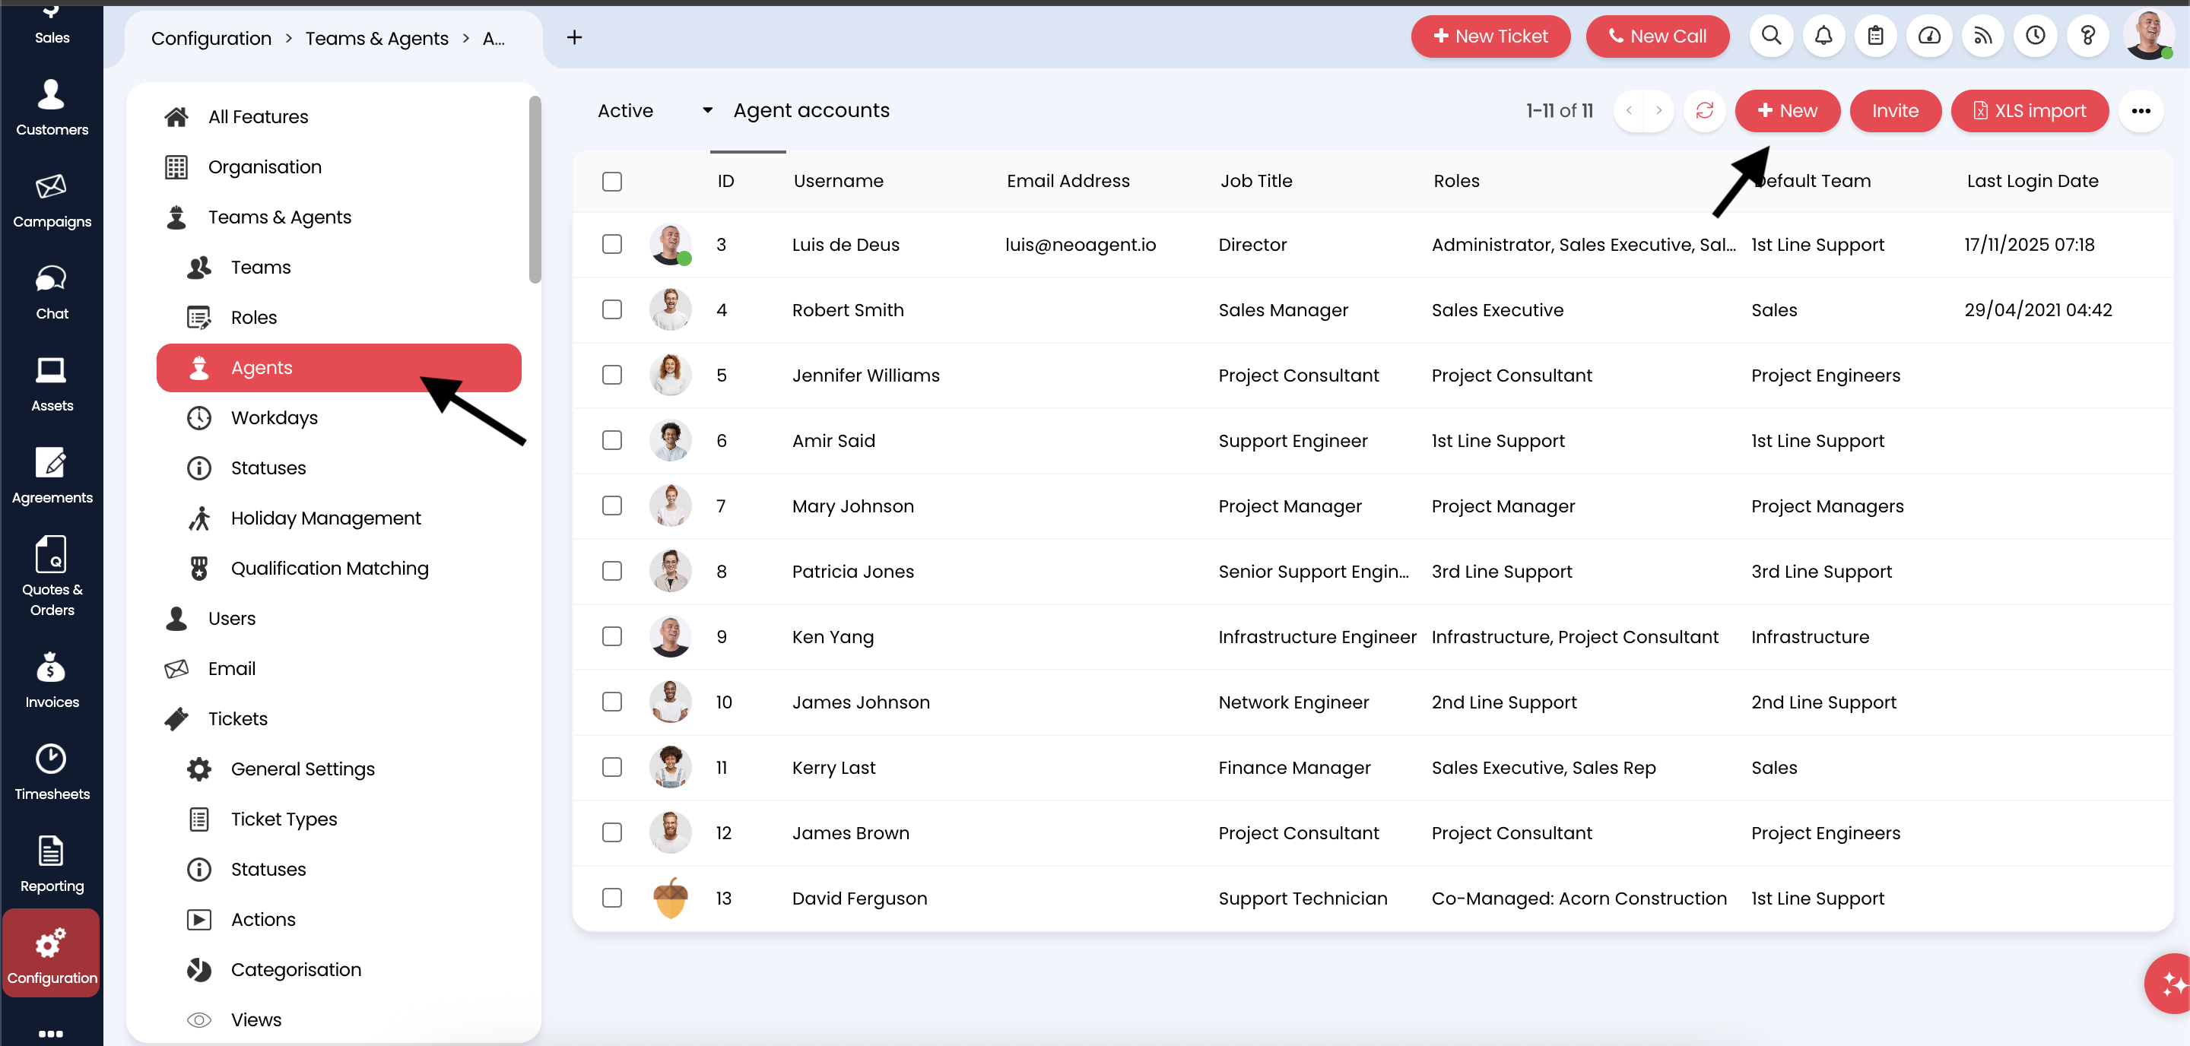Start the XLS import

pos(2030,110)
